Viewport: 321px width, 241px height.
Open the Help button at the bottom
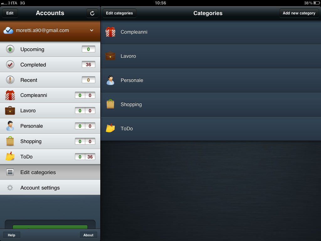pyautogui.click(x=12, y=235)
